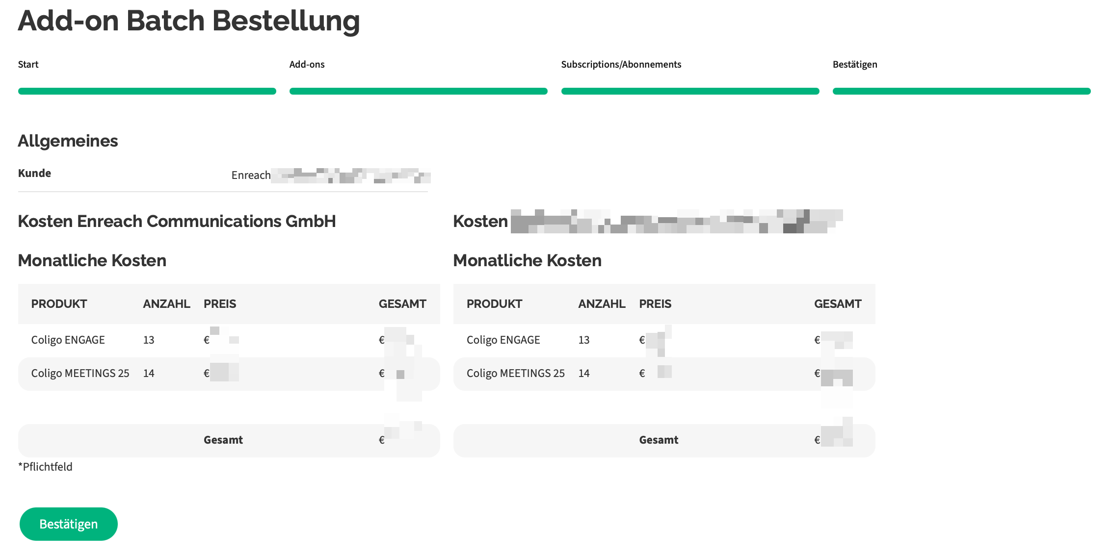Select Coligo ENGAGE in the right cost table
The height and width of the screenshot is (553, 1111).
(x=503, y=340)
